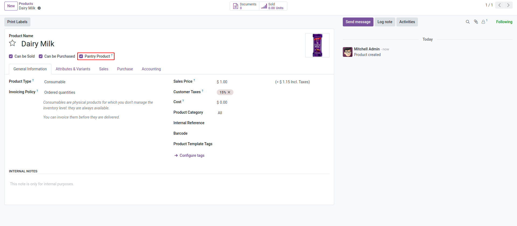Image resolution: width=517 pixels, height=226 pixels.
Task: Open the Purchase tab
Action: coord(125,69)
